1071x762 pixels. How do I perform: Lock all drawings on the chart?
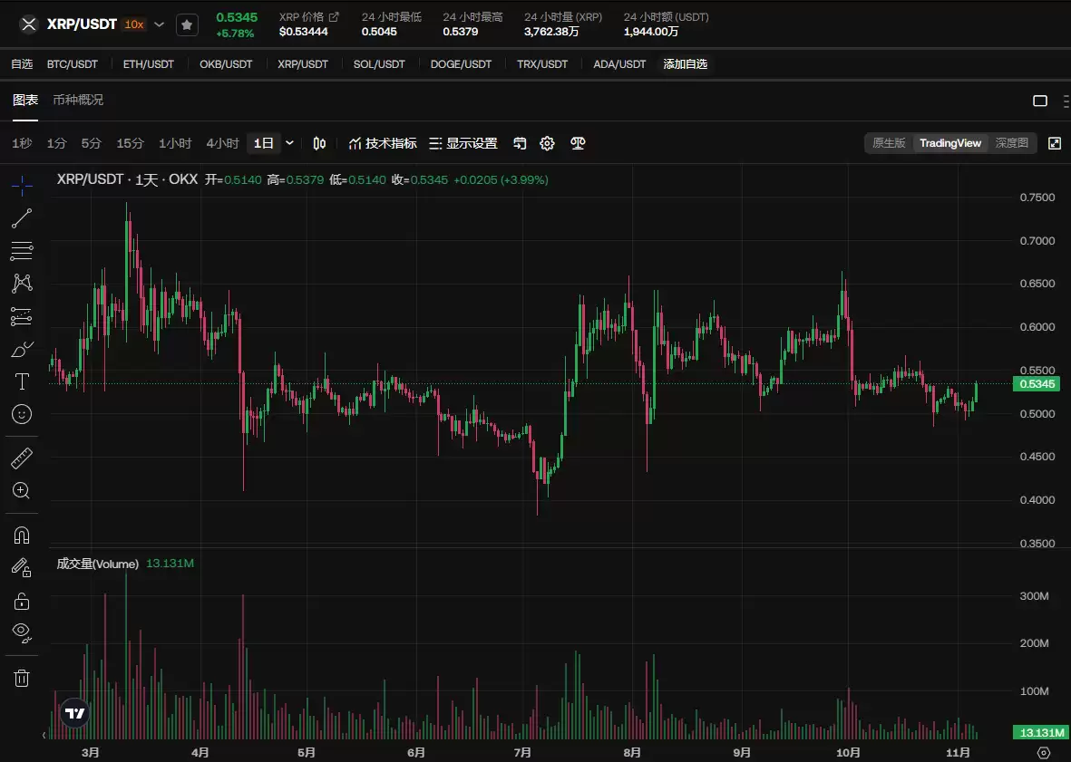coord(22,600)
